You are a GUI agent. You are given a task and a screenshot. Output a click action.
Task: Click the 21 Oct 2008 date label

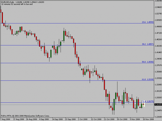click(109, 119)
